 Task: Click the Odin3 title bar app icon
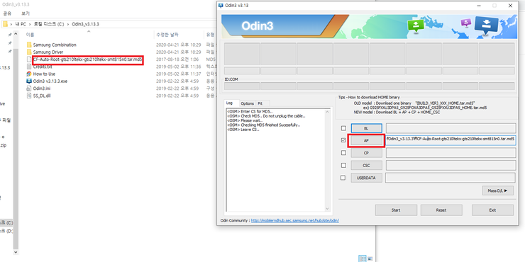pos(221,6)
